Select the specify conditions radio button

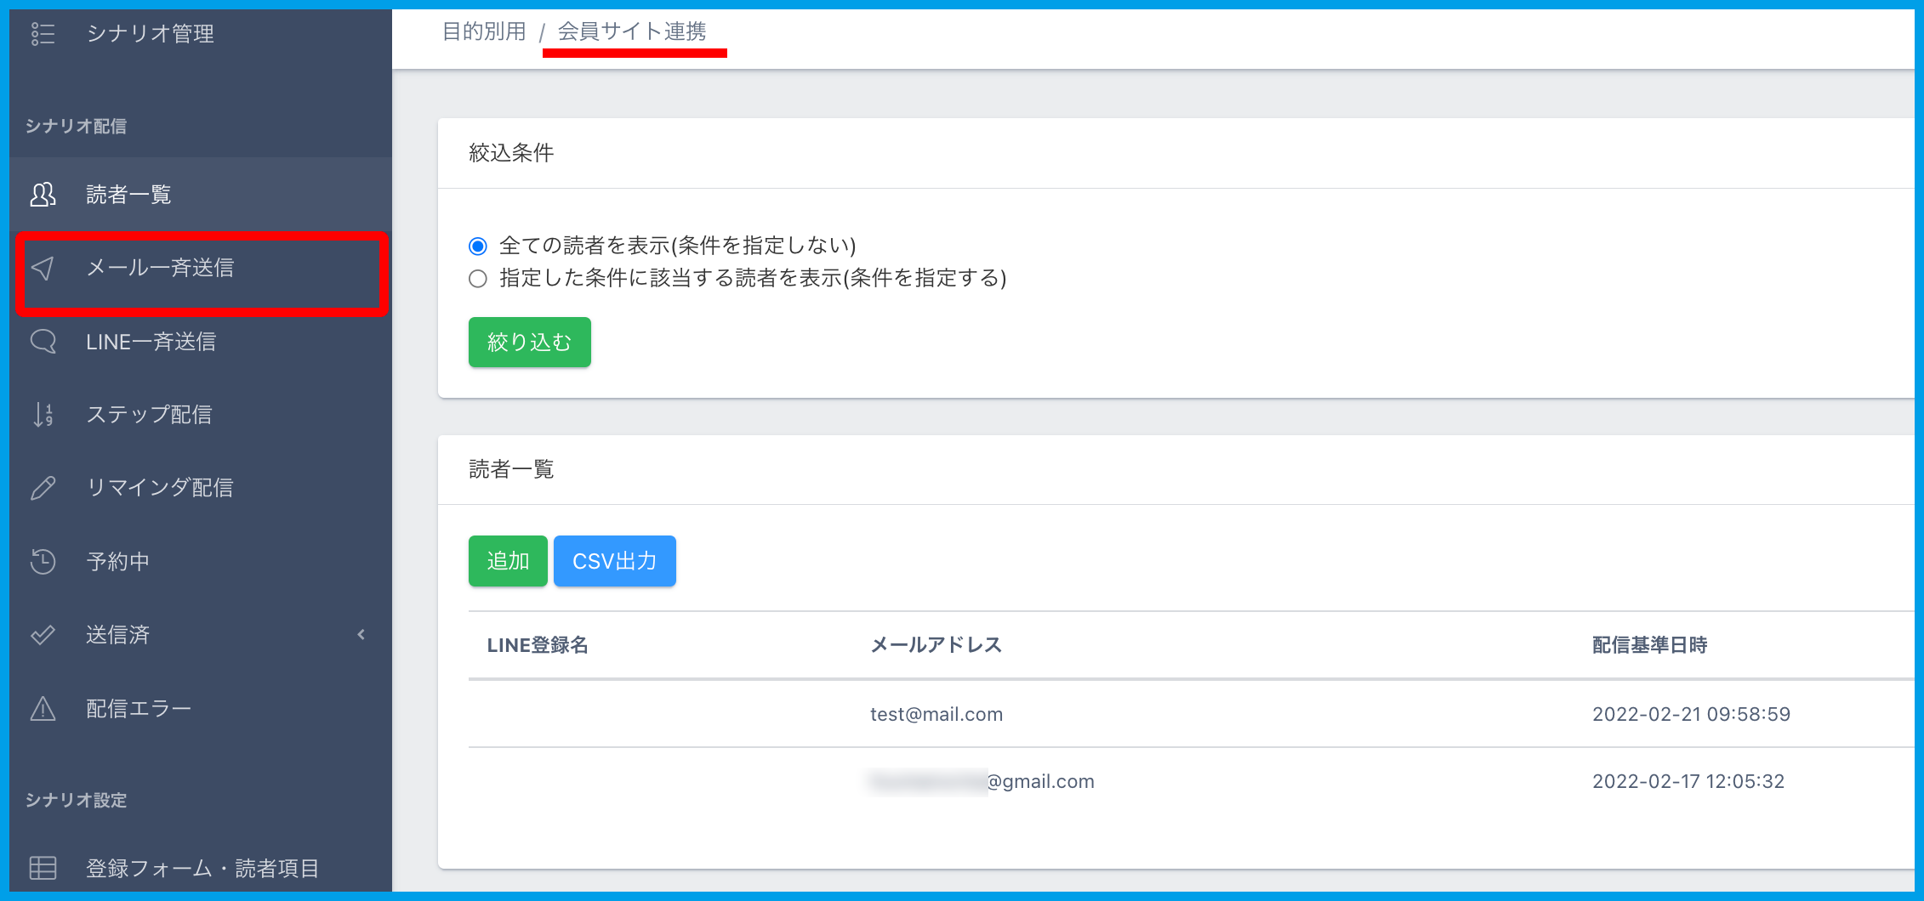[x=478, y=279]
